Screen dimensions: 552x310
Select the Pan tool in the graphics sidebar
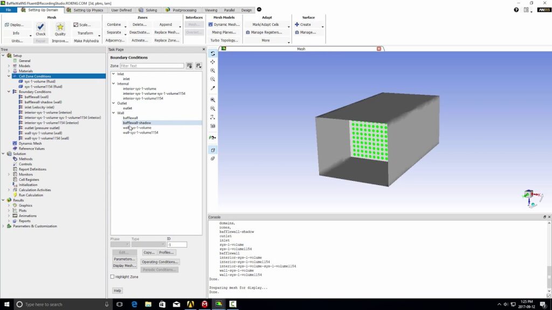[212, 62]
